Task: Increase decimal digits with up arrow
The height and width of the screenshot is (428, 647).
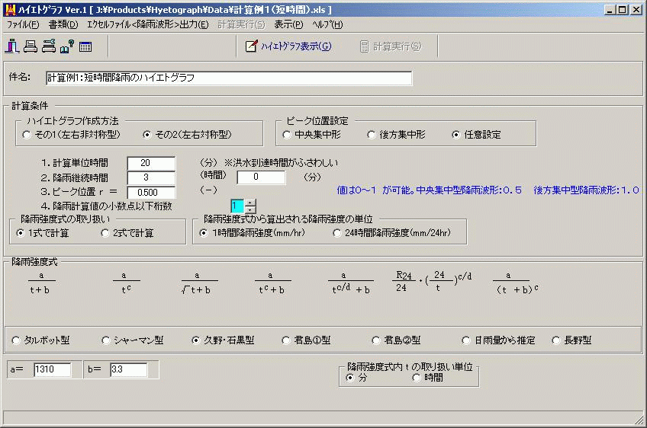Action: [x=250, y=203]
